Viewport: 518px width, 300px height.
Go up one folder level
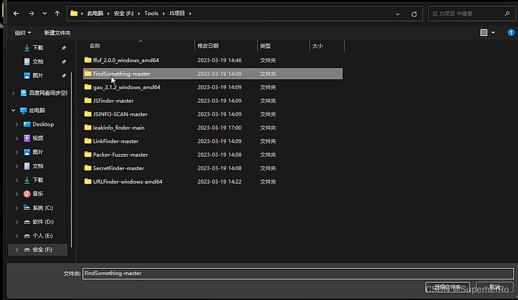pos(57,13)
